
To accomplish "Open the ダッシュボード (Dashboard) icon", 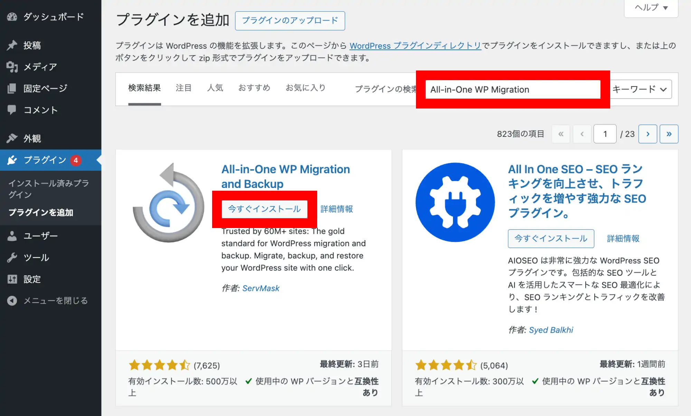I will [x=12, y=16].
